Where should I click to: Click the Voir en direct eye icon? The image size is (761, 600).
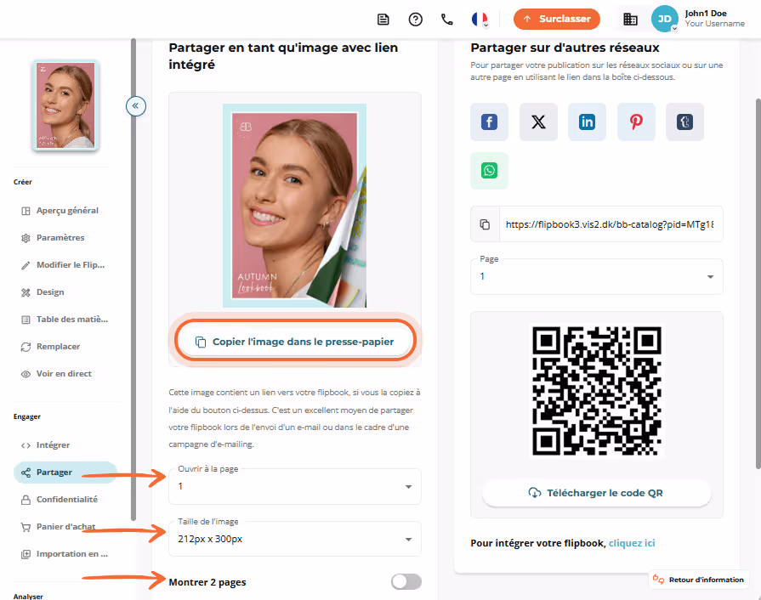click(26, 374)
